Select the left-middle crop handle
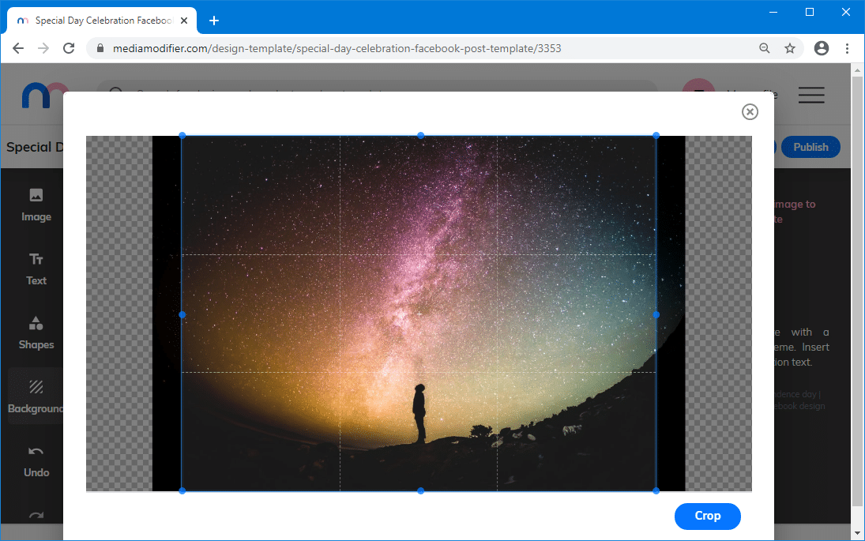 (x=182, y=314)
